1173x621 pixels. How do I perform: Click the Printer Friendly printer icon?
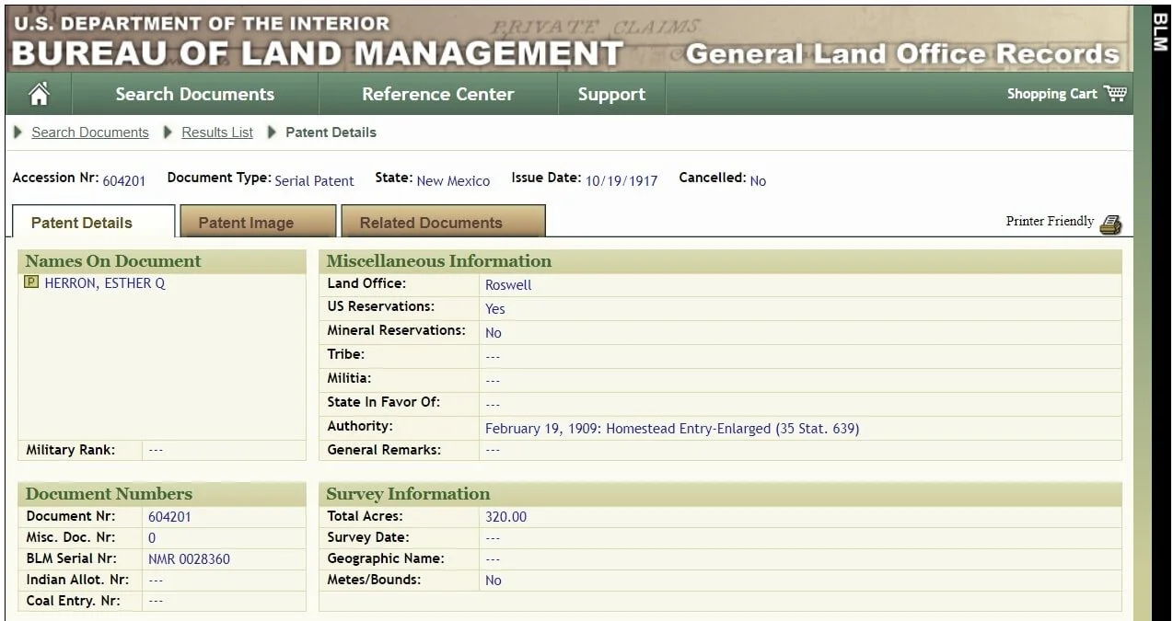point(1111,224)
